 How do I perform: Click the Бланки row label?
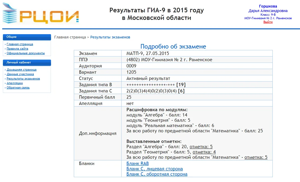pos(87,164)
